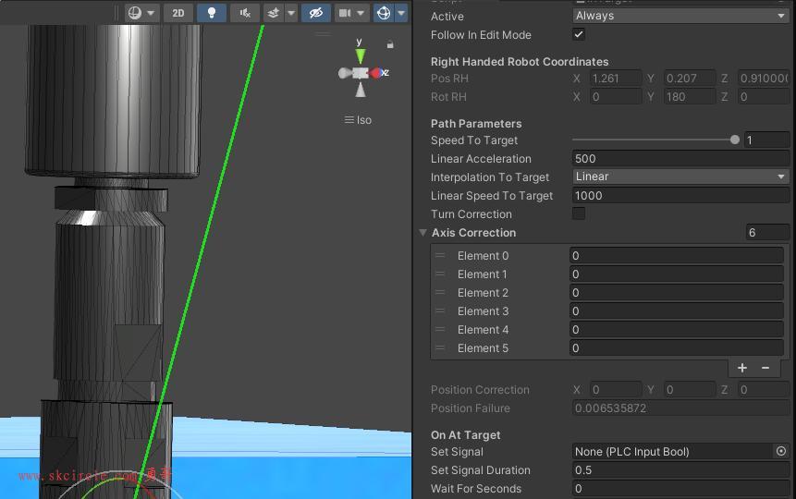This screenshot has width=796, height=499.
Task: Toggle scene audio mute icon
Action: pyautogui.click(x=245, y=13)
